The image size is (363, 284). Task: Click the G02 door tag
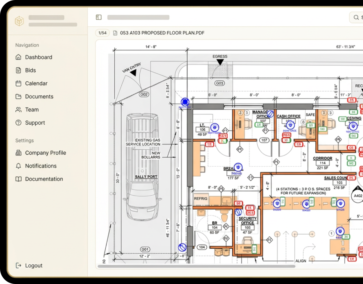coord(144,95)
